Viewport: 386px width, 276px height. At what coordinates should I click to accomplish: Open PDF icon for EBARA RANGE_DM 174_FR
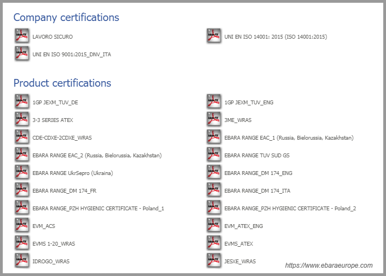22,190
